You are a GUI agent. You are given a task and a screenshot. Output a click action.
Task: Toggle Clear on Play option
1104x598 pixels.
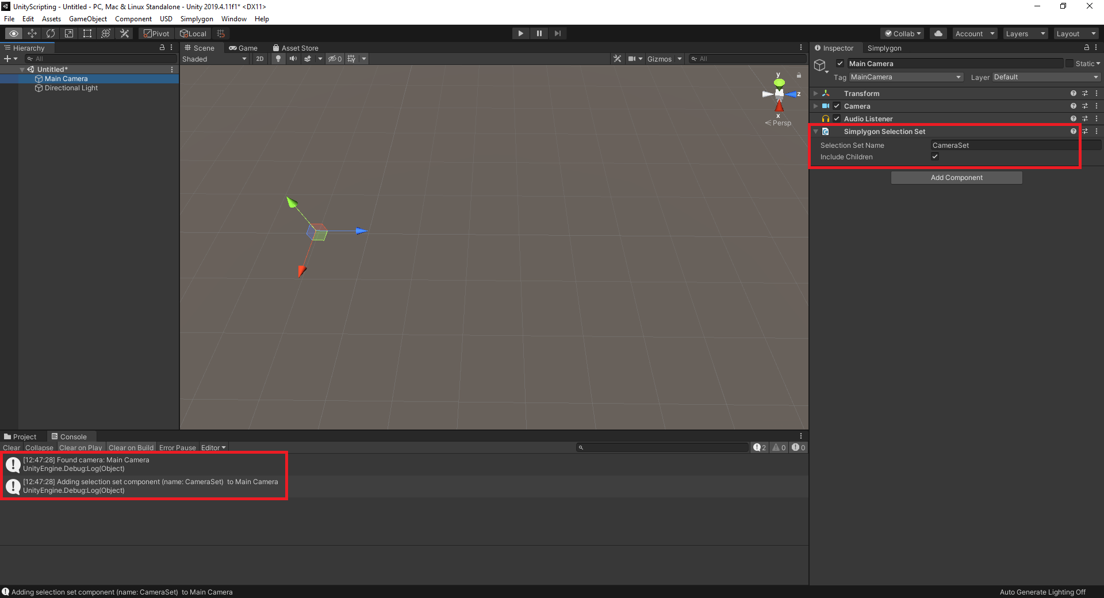click(x=80, y=447)
